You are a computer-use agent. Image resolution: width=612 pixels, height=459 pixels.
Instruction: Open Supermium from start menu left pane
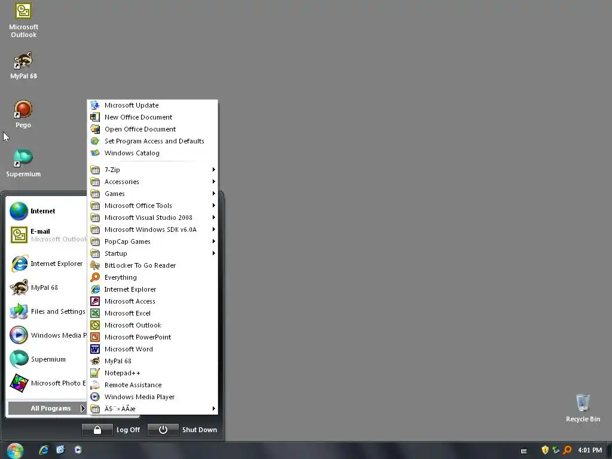click(x=47, y=359)
